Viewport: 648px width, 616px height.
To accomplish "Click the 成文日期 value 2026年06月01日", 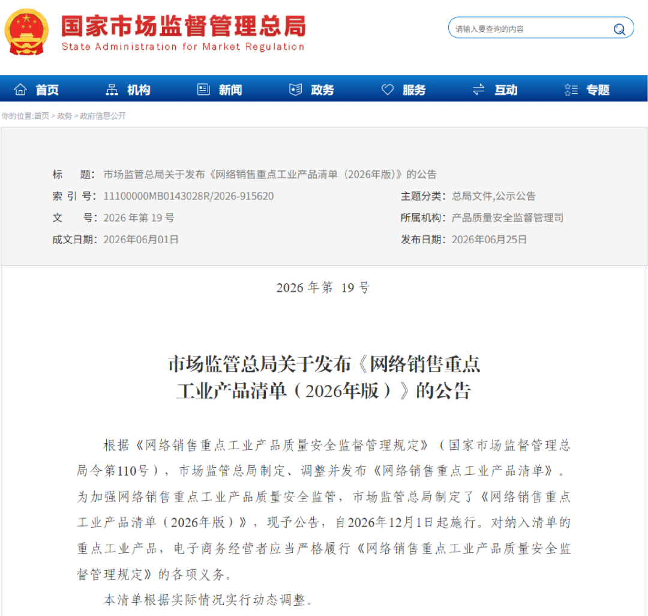I will [x=141, y=240].
